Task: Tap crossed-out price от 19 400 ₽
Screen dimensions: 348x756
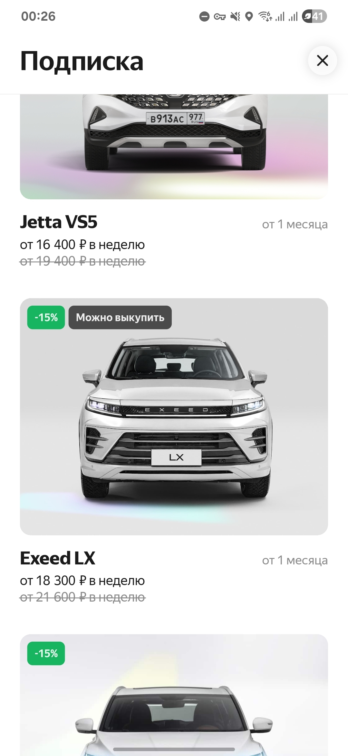Action: pyautogui.click(x=83, y=261)
